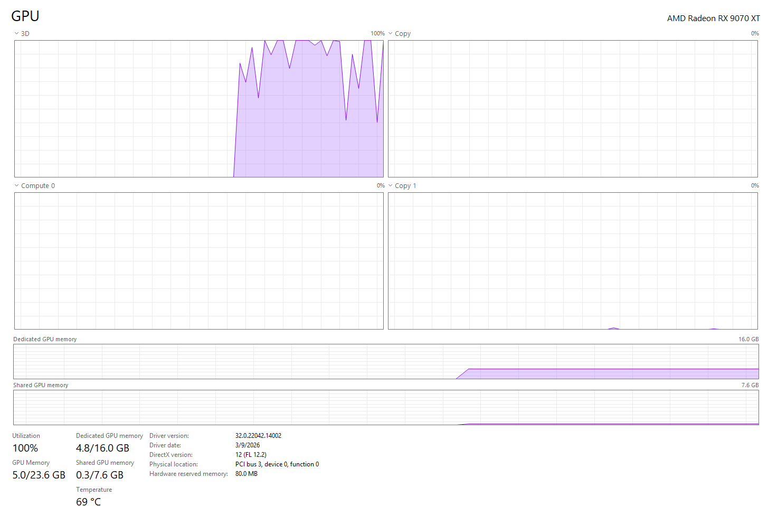Click the Driver version label
Image resolution: width=768 pixels, height=506 pixels.
coord(169,436)
